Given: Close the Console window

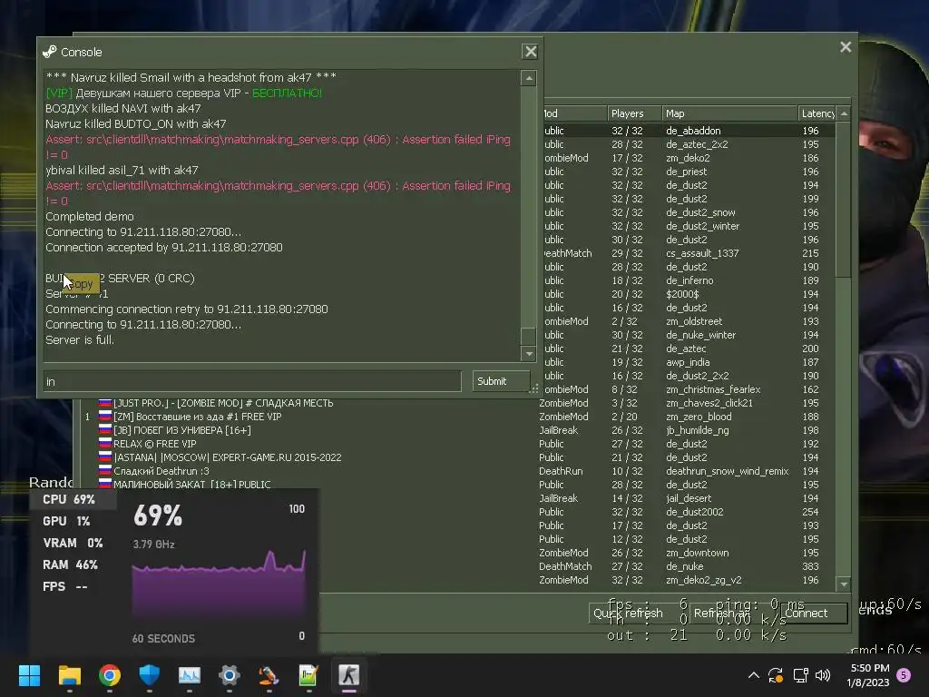Looking at the screenshot, I should point(530,52).
